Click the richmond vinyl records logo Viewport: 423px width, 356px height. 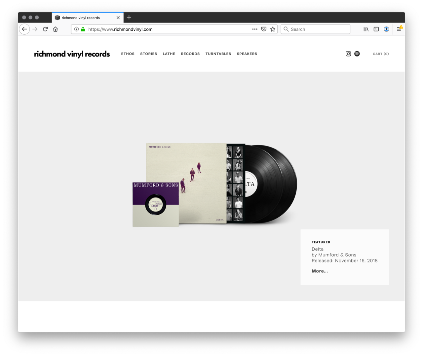(72, 54)
